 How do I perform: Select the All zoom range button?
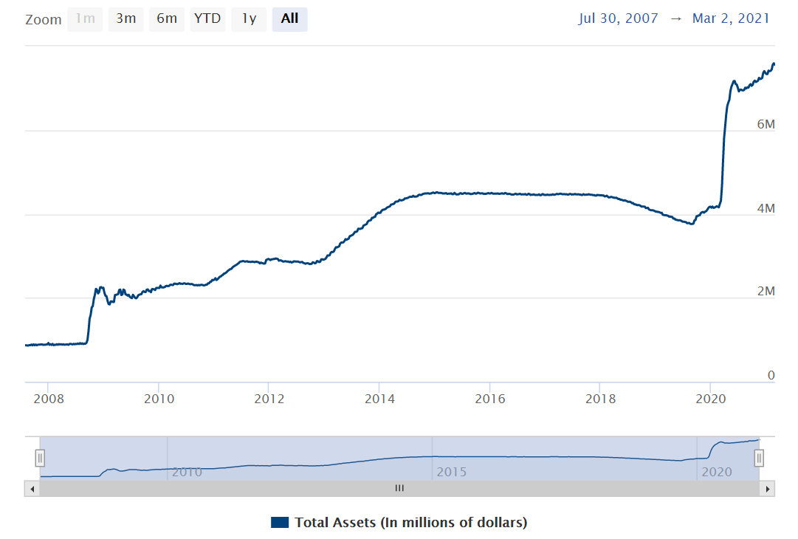pos(289,19)
